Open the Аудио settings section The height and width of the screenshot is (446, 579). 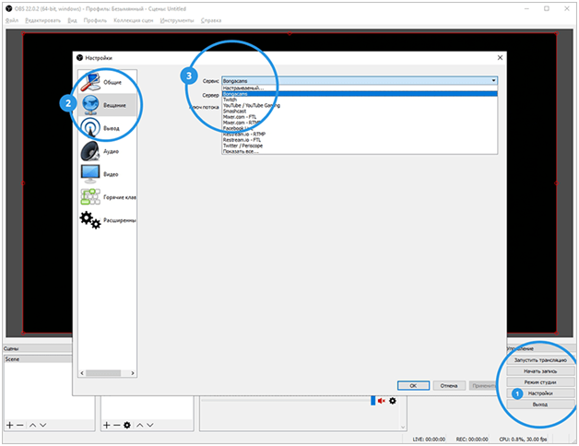pos(107,151)
